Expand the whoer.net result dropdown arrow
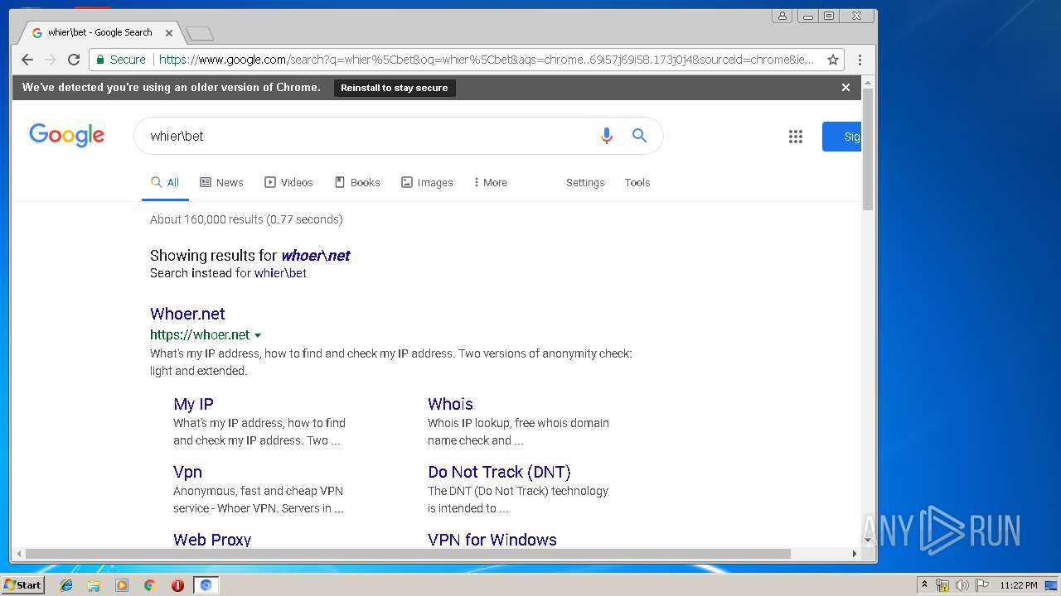 (258, 335)
